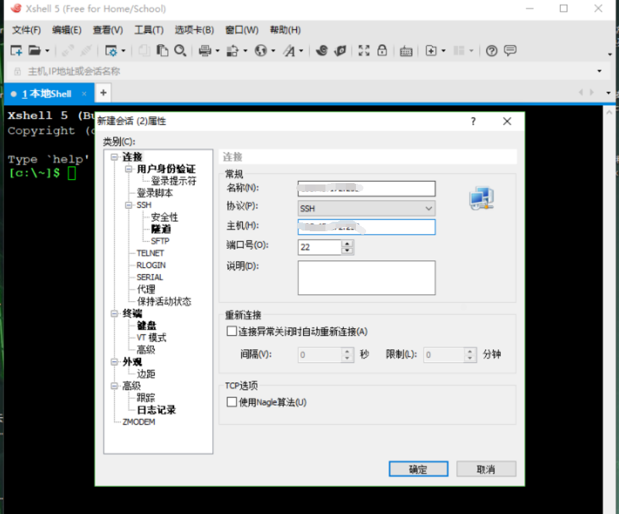Click the keyboard mapping icon
This screenshot has width=619, height=514.
[406, 52]
